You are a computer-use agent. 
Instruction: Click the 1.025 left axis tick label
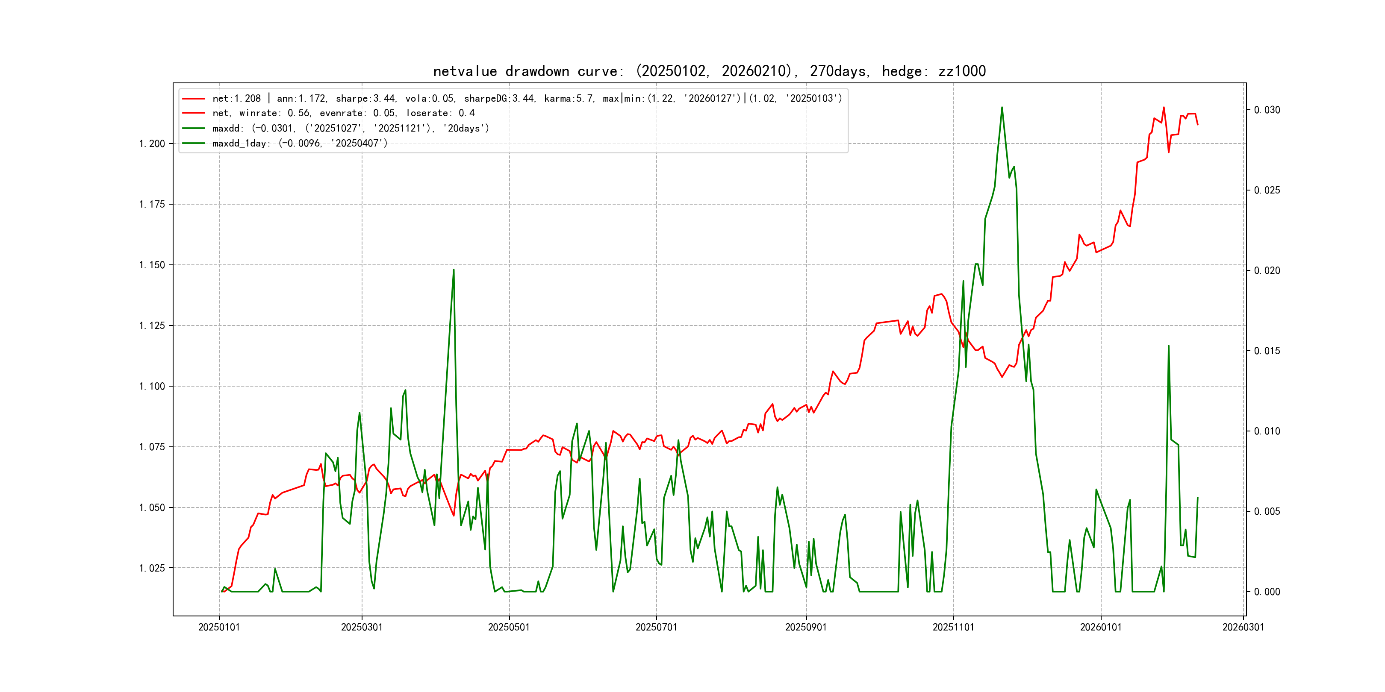[152, 569]
